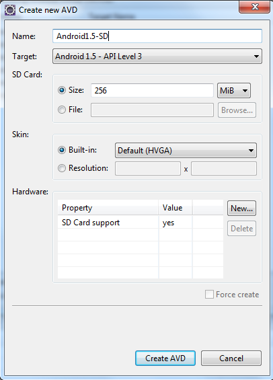The image size is (273, 380).
Task: Expand the Default (HVGA) skin dropdown
Action: (186, 151)
